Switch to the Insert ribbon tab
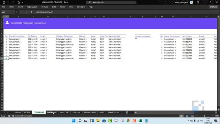The image size is (220, 124). click(x=20, y=7)
